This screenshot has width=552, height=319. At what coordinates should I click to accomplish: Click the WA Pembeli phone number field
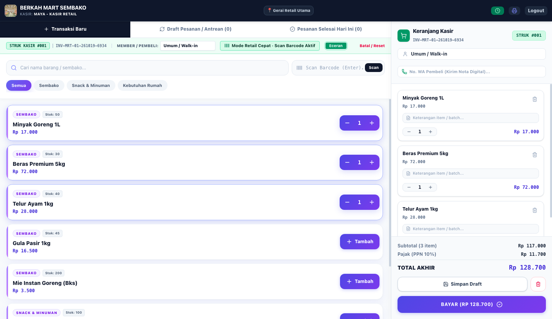(472, 72)
